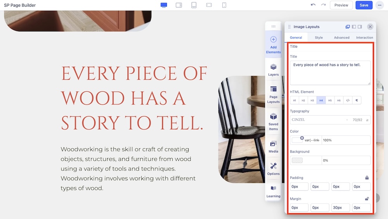
Task: Dock the panel using the right-side layout icon
Action: click(360, 27)
